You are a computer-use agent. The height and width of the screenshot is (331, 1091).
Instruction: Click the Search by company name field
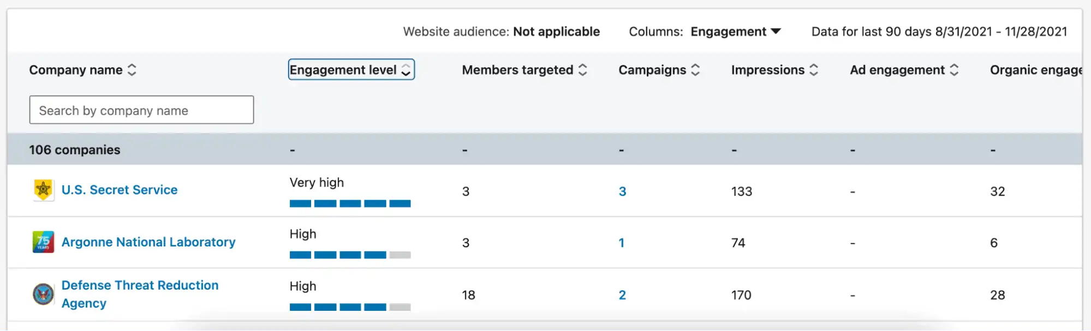tap(141, 110)
